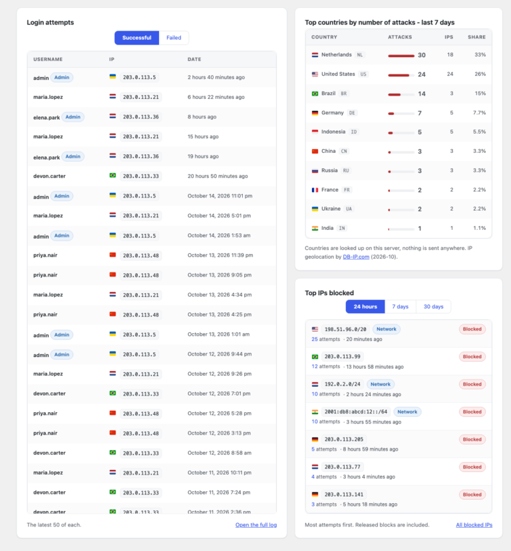Click the Indonesia flag icon

315,132
